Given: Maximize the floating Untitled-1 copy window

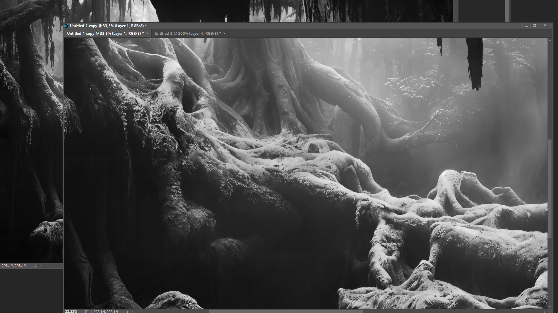Looking at the screenshot, I should coord(534,25).
